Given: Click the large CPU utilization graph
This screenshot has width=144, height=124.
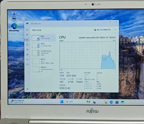Looking at the screenshot, I should click(x=88, y=55).
